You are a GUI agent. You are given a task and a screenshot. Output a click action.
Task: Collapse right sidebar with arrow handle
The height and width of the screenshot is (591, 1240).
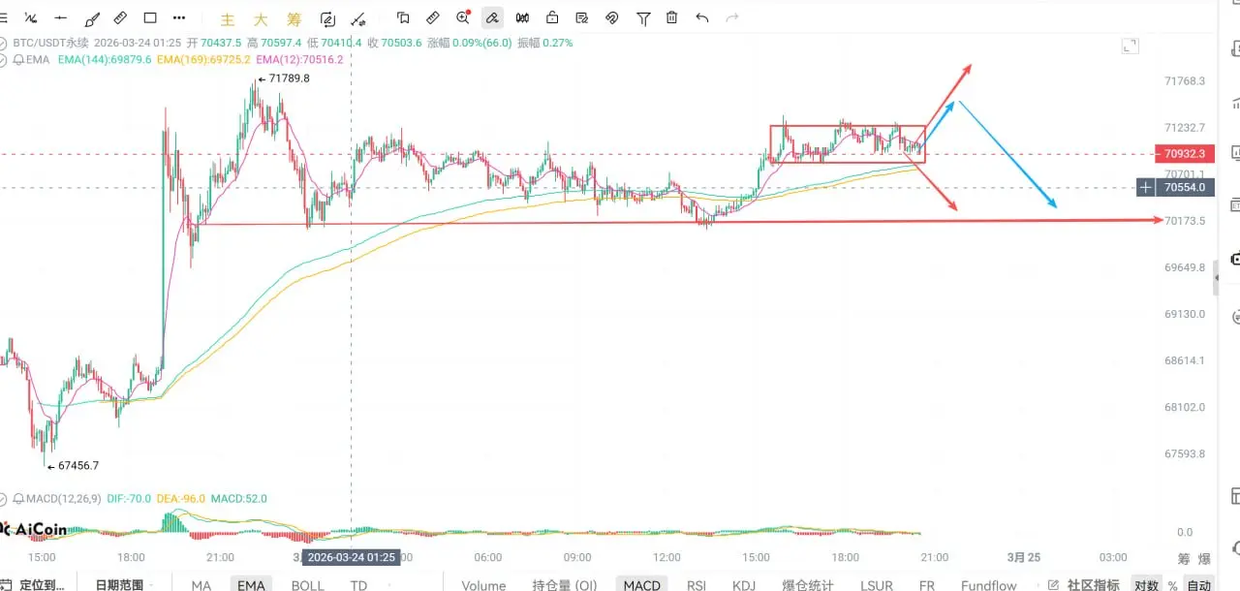coord(1218,279)
